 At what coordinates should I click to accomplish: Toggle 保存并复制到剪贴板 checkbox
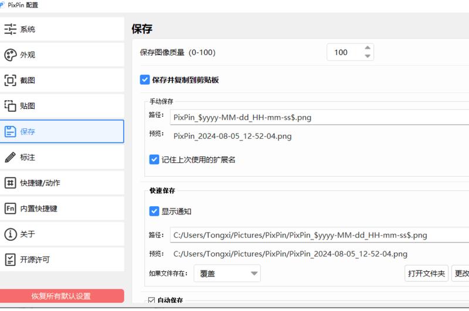coord(145,80)
